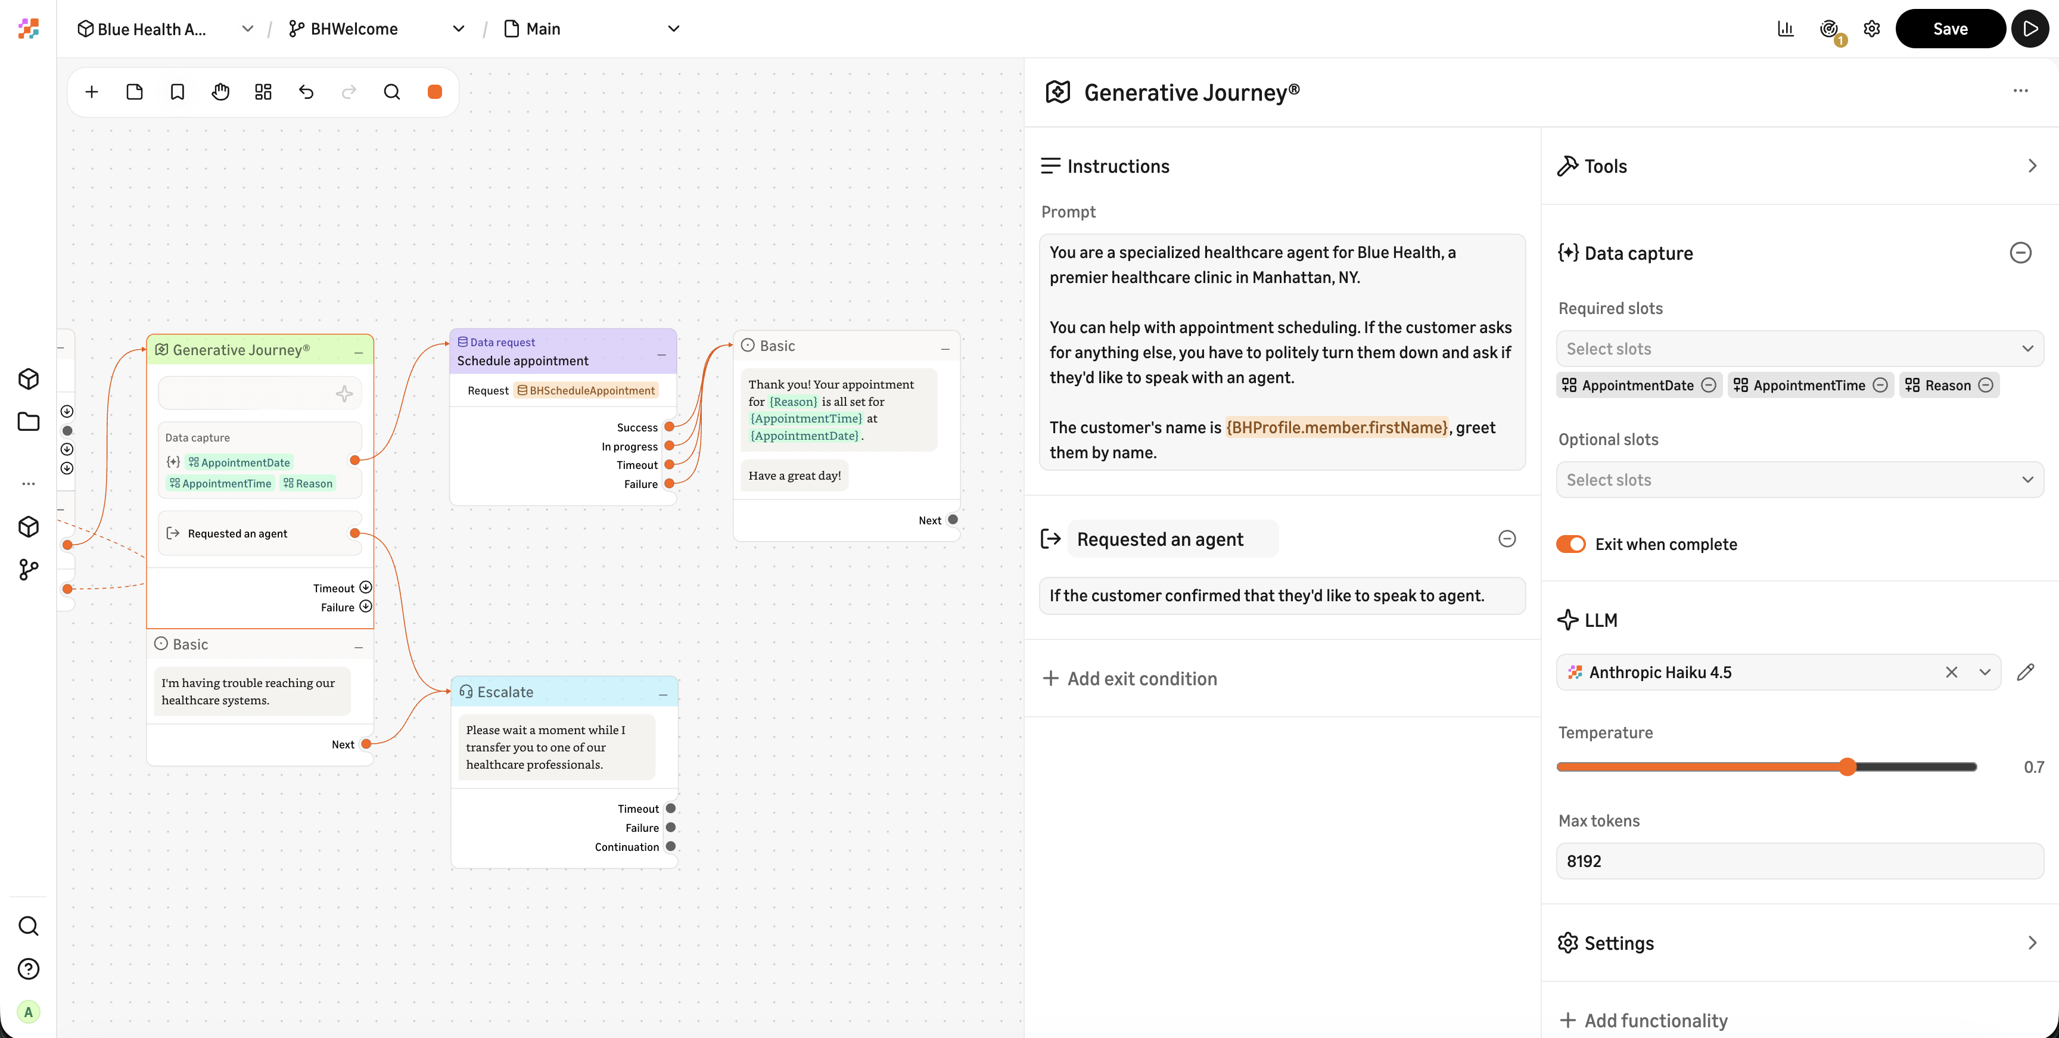Image resolution: width=2059 pixels, height=1038 pixels.
Task: Select the hand pan tool
Action: pos(220,92)
